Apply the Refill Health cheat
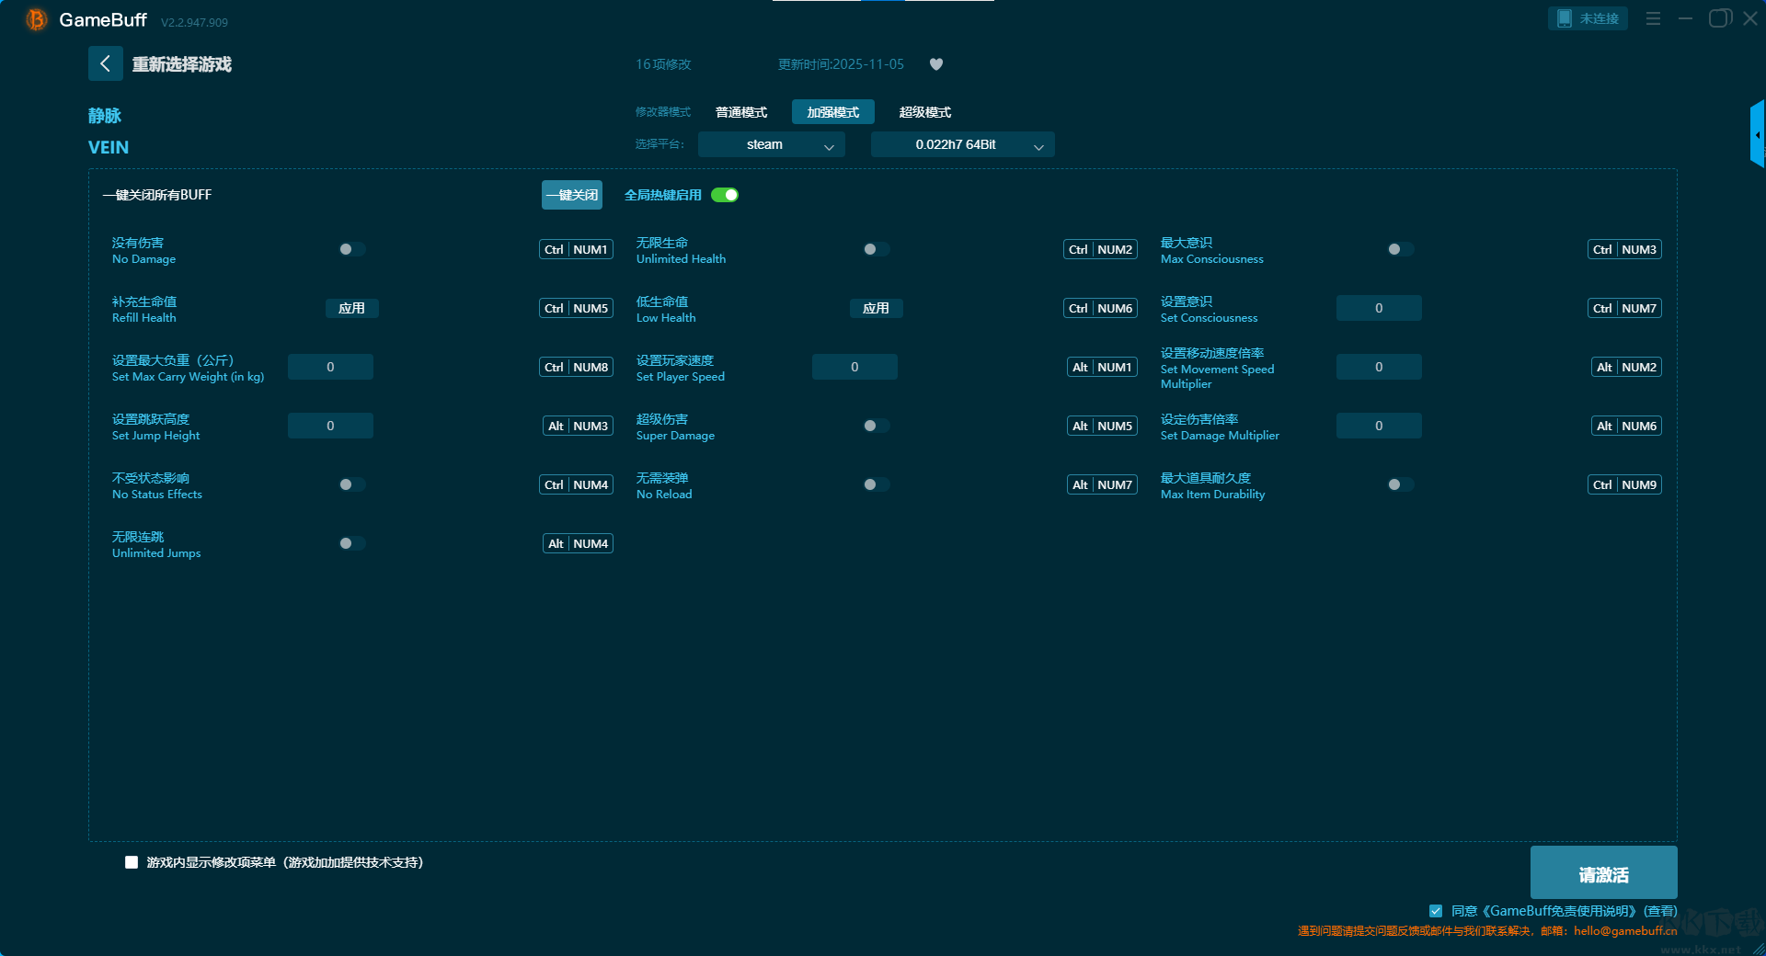This screenshot has width=1766, height=956. [x=351, y=308]
